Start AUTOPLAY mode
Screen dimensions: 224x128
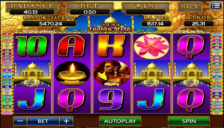tap(120, 121)
